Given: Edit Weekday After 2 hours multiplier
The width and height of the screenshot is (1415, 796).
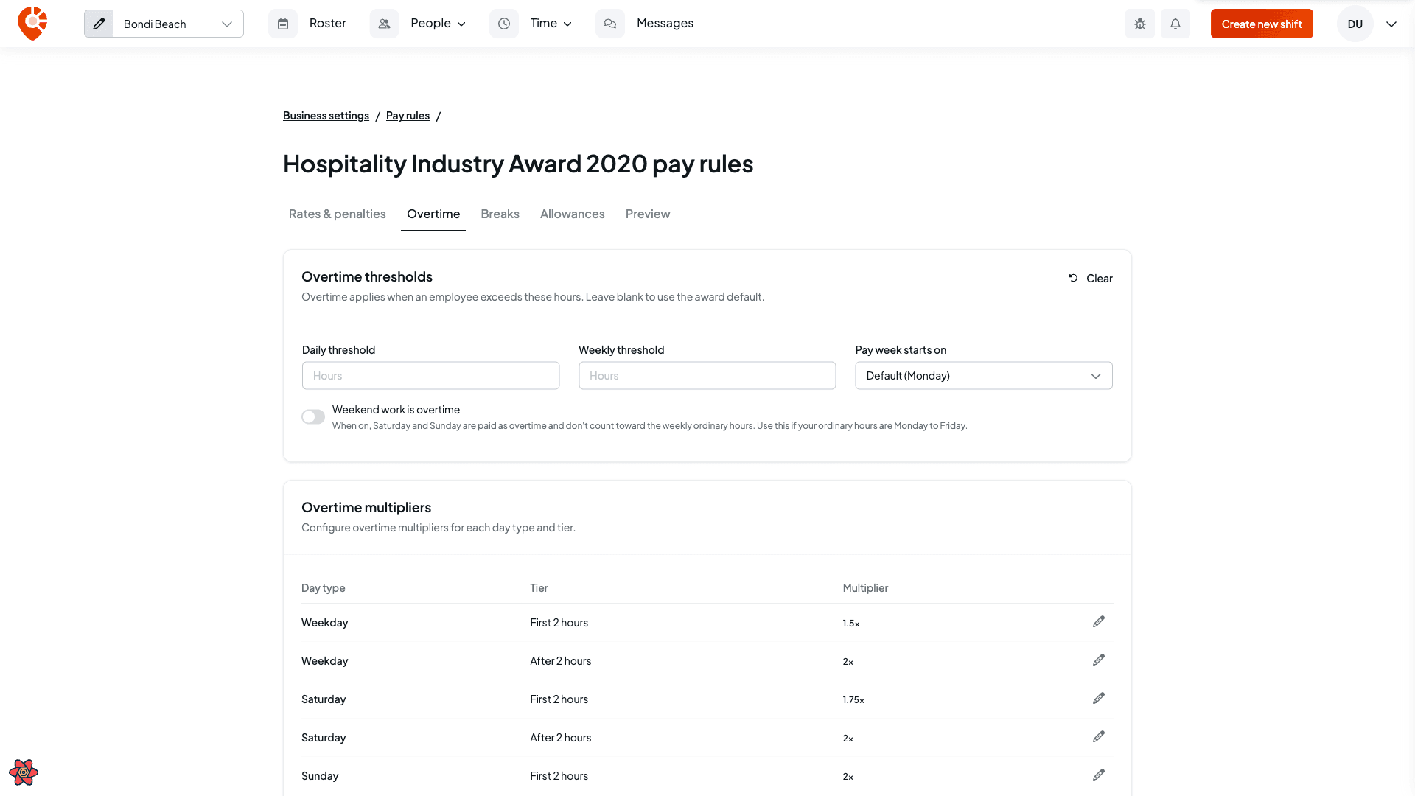Looking at the screenshot, I should [1099, 660].
